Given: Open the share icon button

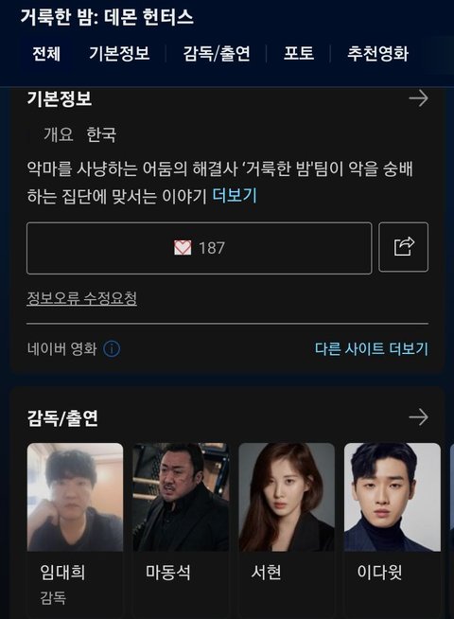Looking at the screenshot, I should [403, 248].
